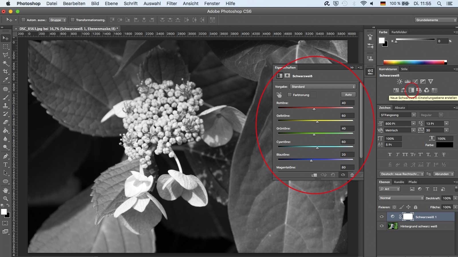Click the Auto button
The width and height of the screenshot is (458, 257).
pos(348,95)
